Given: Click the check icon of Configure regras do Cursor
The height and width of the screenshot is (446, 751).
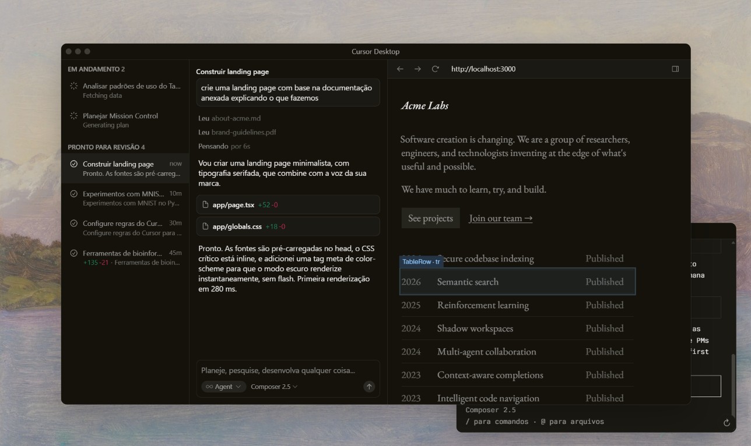Looking at the screenshot, I should [x=74, y=223].
